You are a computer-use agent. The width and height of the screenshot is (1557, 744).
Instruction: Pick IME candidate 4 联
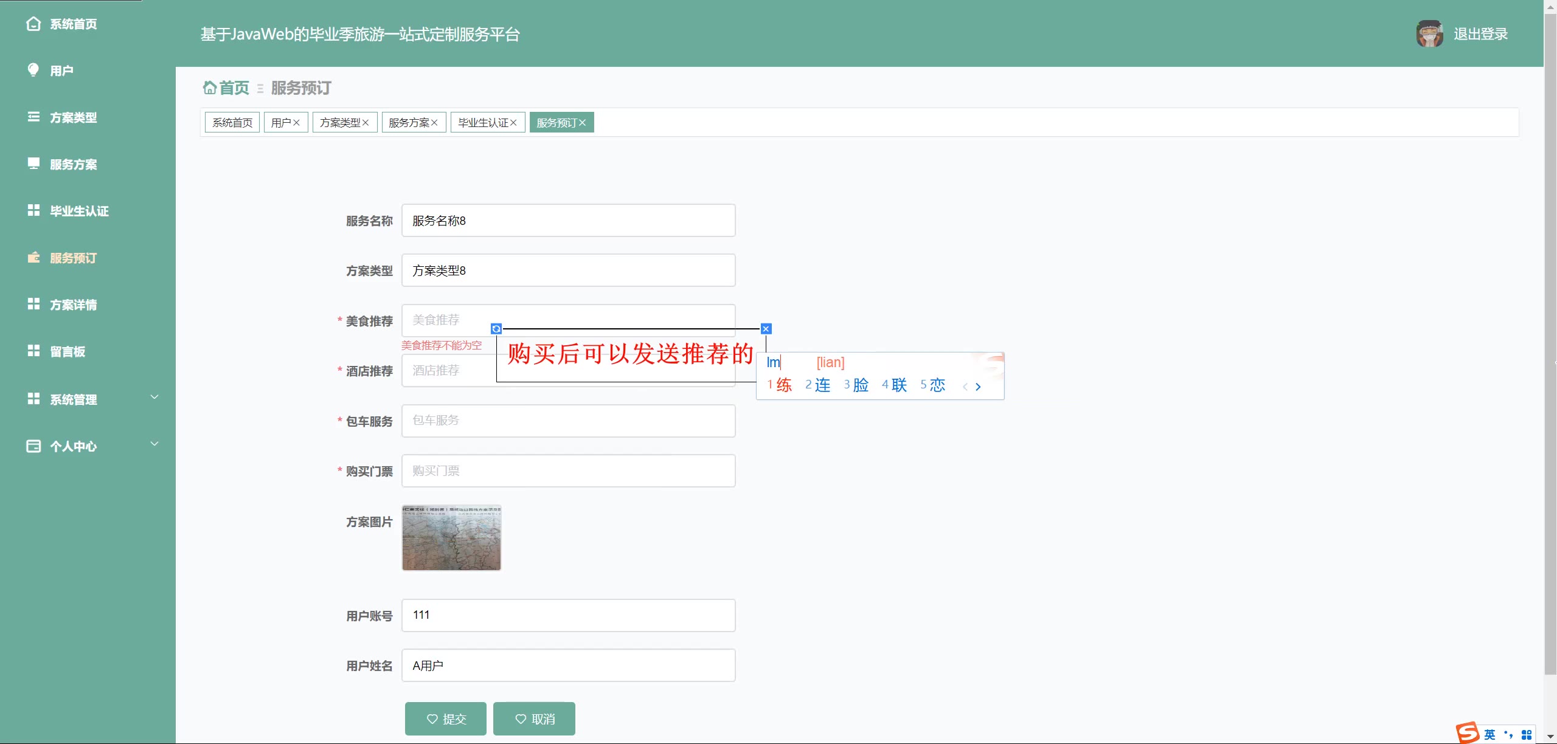[895, 385]
